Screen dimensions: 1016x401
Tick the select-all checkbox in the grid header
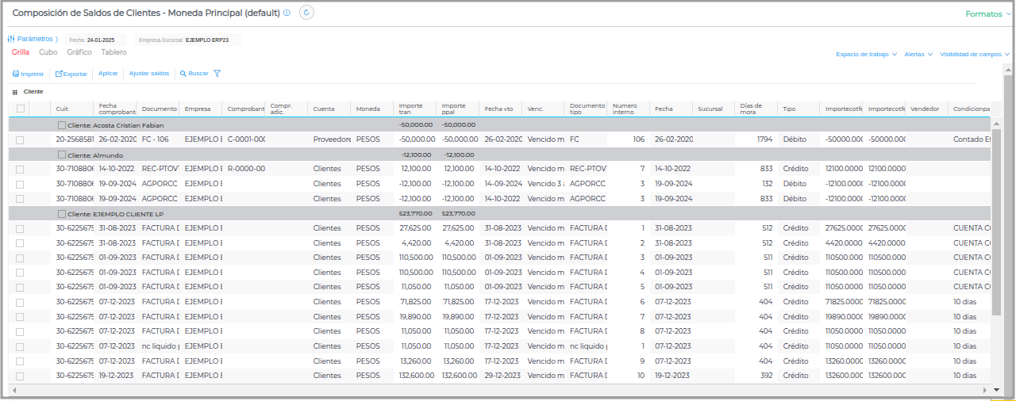tap(21, 109)
